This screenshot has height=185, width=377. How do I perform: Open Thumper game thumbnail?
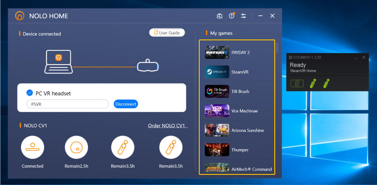pyautogui.click(x=217, y=150)
